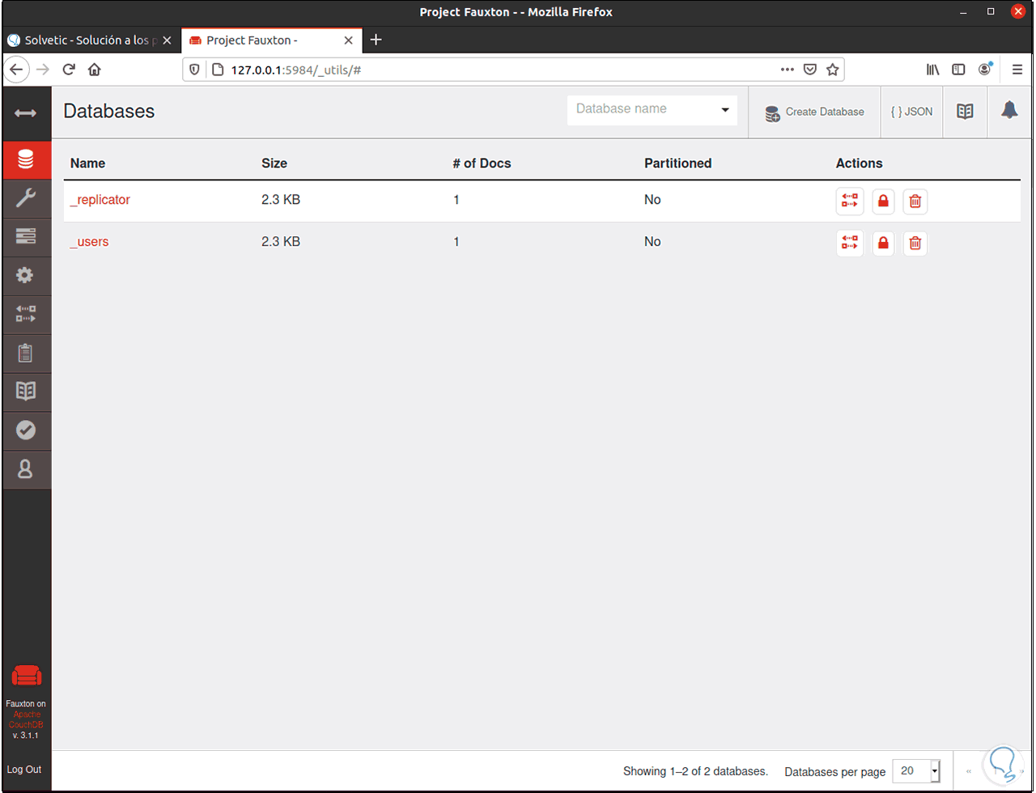
Task: Save the page to Pocket
Action: [809, 70]
